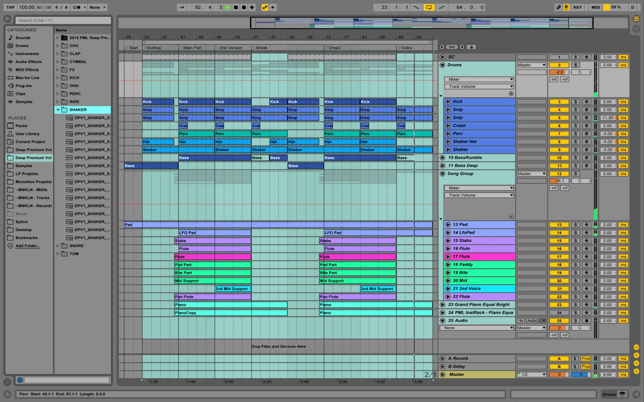The width and height of the screenshot is (644, 402).
Task: Toggle Post on A Reverb return
Action: click(x=586, y=359)
